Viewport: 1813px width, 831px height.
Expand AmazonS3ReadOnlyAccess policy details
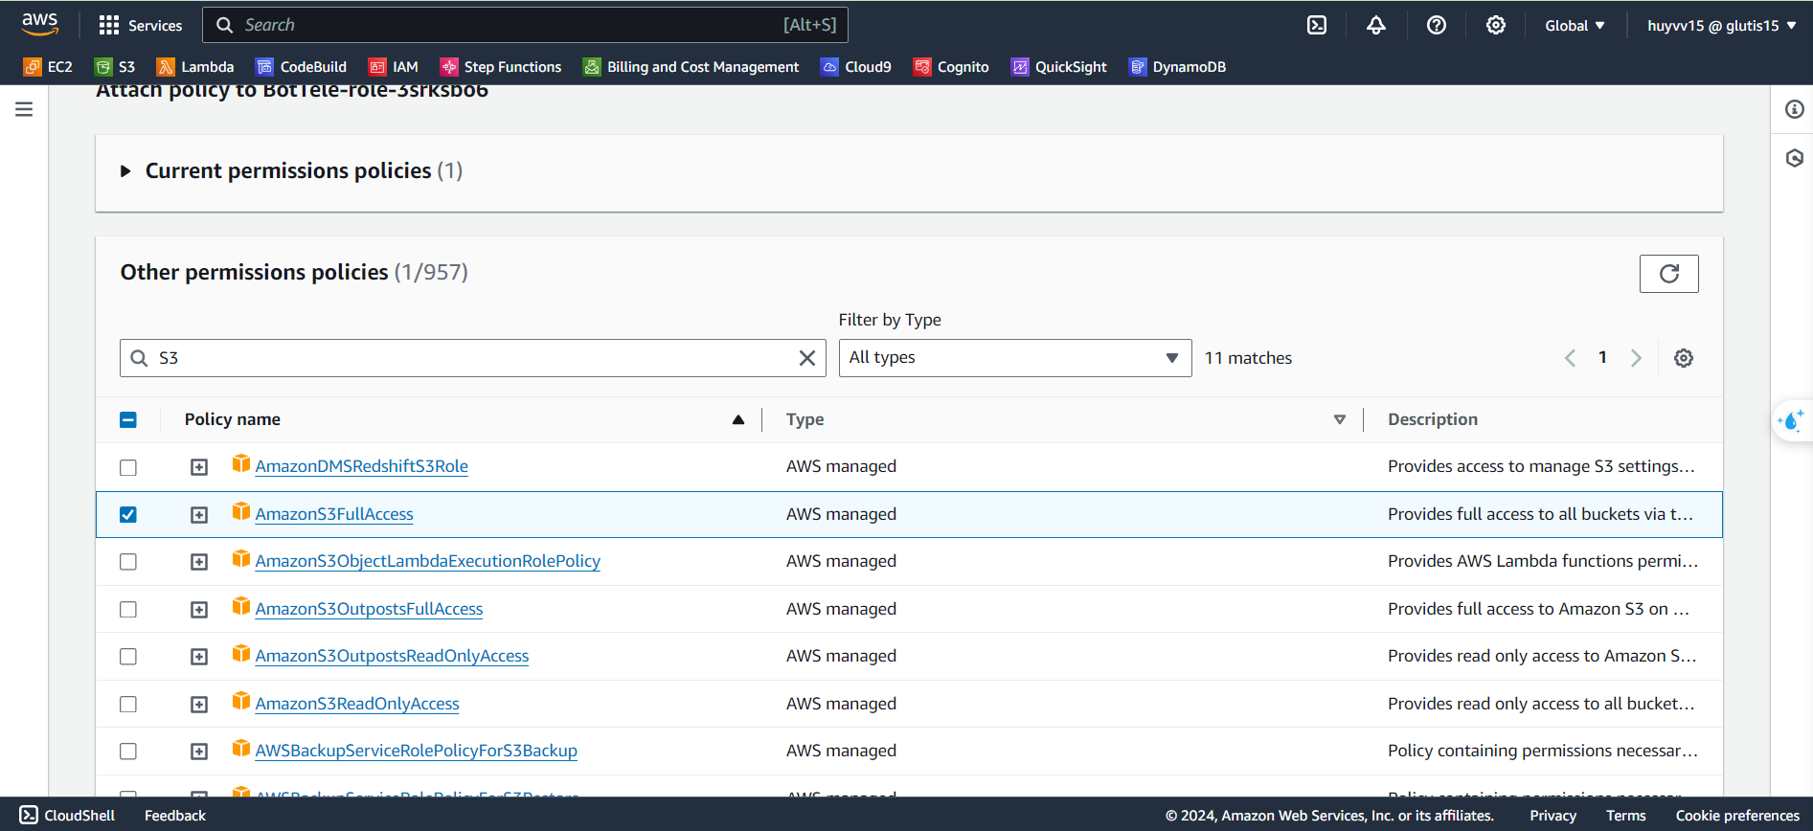198,704
